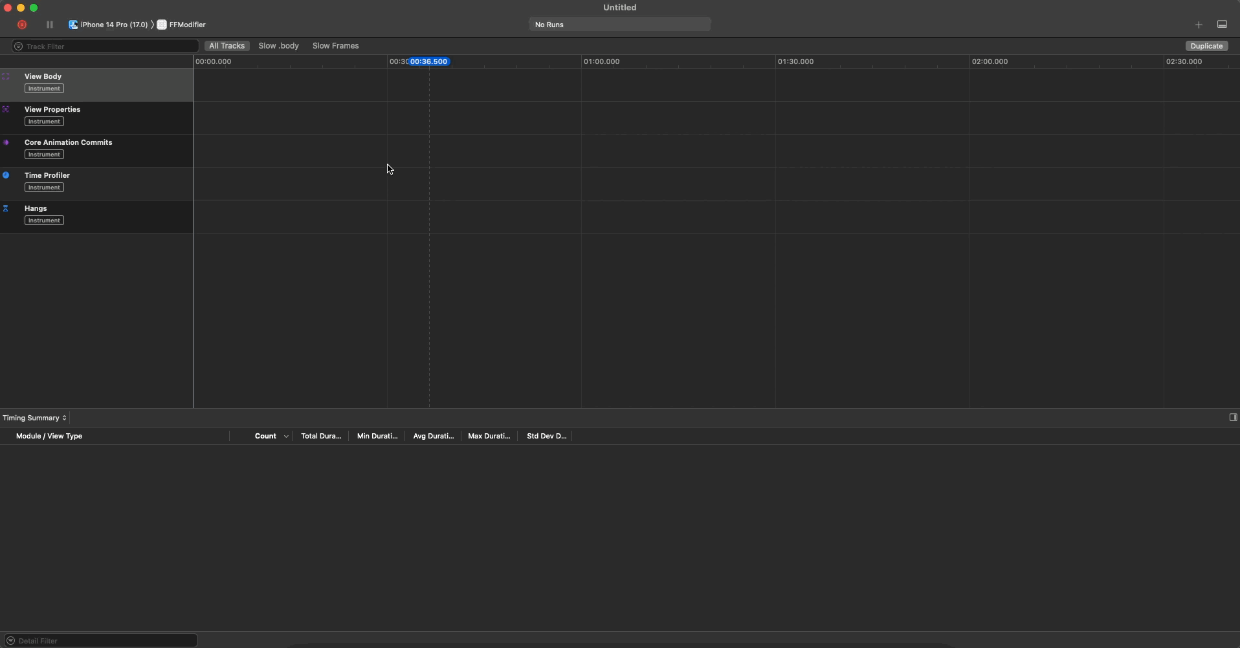The width and height of the screenshot is (1240, 648).
Task: Open the iPhone 14 Pro device selector
Action: [x=108, y=25]
